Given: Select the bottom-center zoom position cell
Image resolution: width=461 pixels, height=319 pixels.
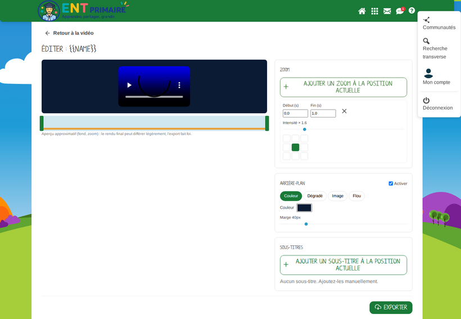Looking at the screenshot, I should point(296,156).
